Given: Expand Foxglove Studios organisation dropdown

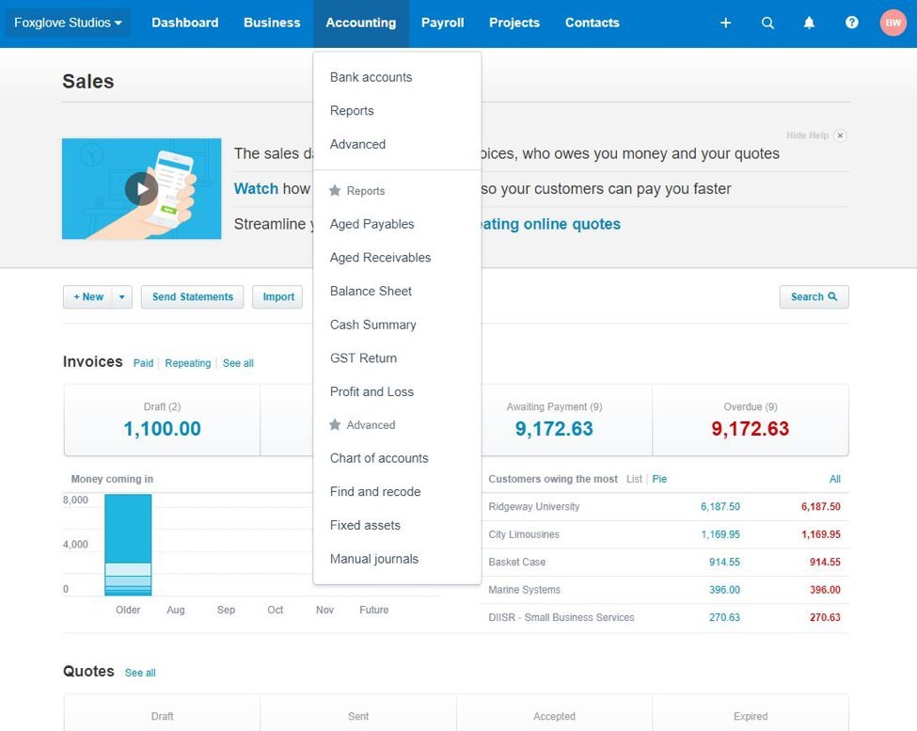Looking at the screenshot, I should (68, 23).
